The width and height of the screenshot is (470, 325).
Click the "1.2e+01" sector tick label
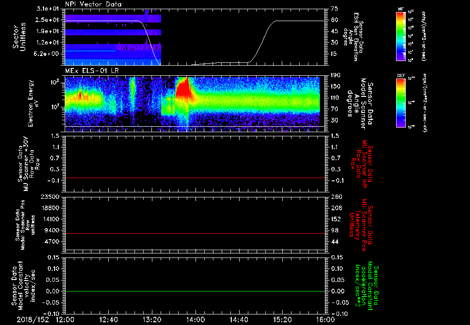click(48, 43)
